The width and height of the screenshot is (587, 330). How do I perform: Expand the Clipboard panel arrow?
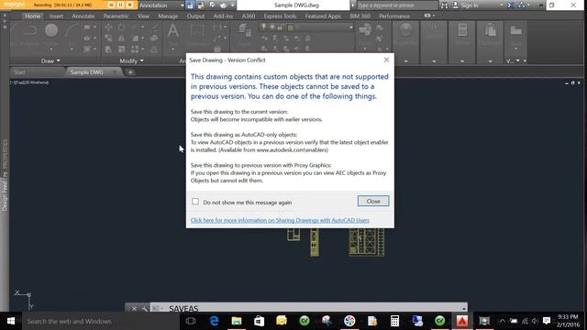[490, 60]
